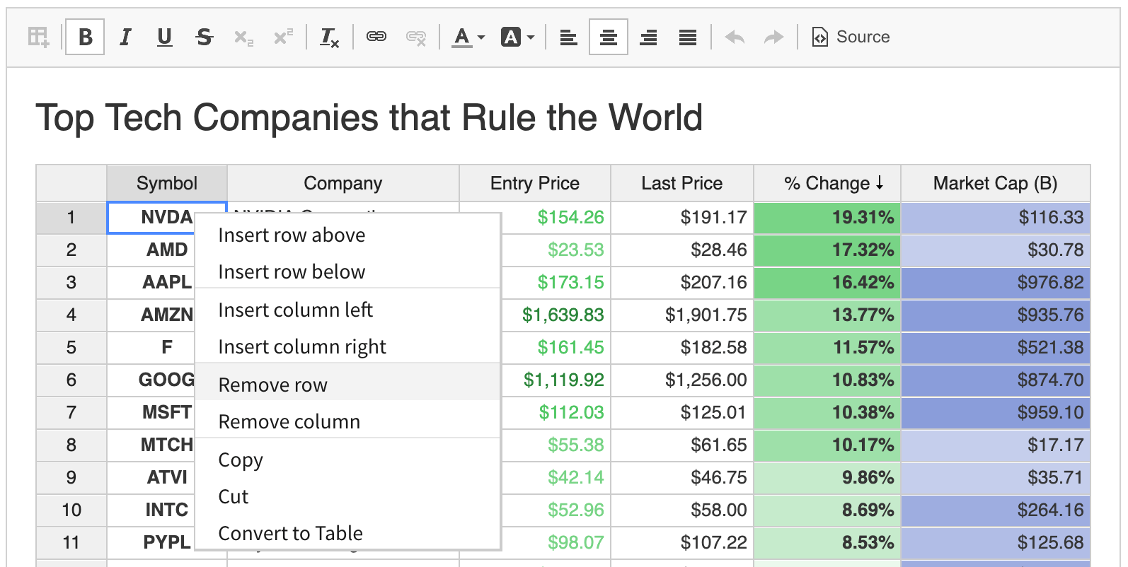Viewport: 1128px width, 567px height.
Task: Insert a link with the chain icon
Action: (376, 37)
